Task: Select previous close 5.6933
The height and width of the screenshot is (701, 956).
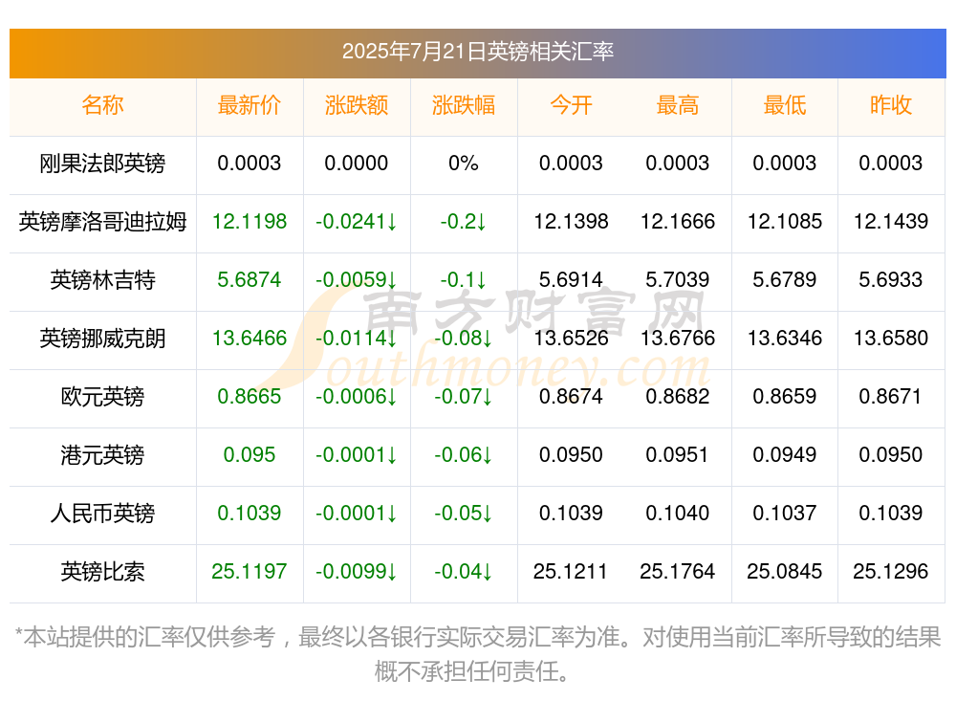Action: (891, 280)
